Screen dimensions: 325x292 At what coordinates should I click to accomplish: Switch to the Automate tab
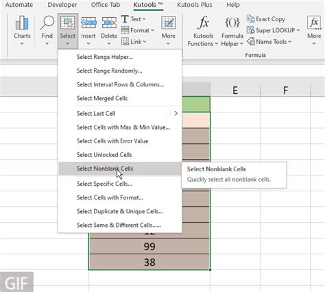(19, 5)
